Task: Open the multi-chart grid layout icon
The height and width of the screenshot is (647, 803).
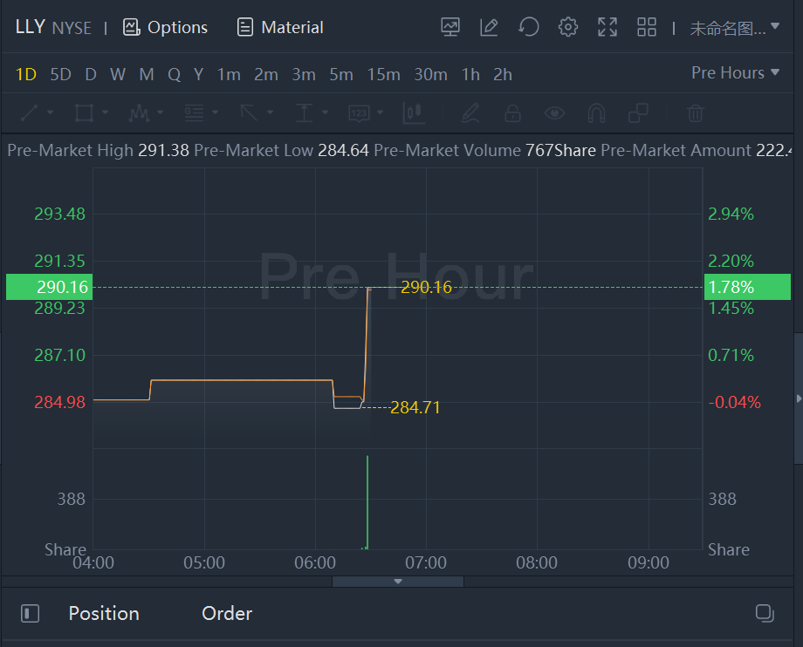Action: tap(647, 27)
